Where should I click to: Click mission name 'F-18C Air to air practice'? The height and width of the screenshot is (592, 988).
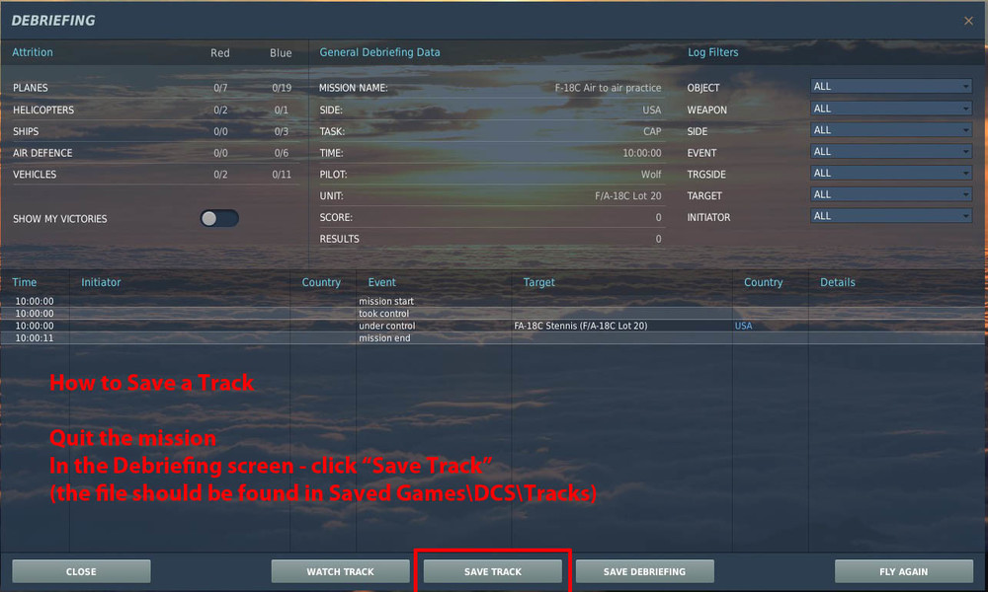(x=608, y=88)
